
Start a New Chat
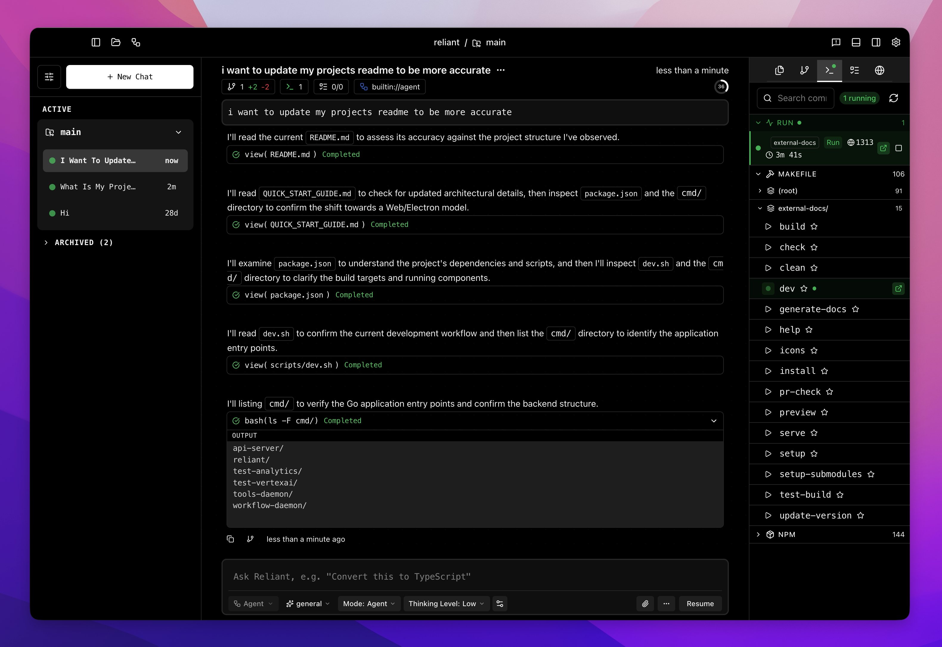[130, 77]
